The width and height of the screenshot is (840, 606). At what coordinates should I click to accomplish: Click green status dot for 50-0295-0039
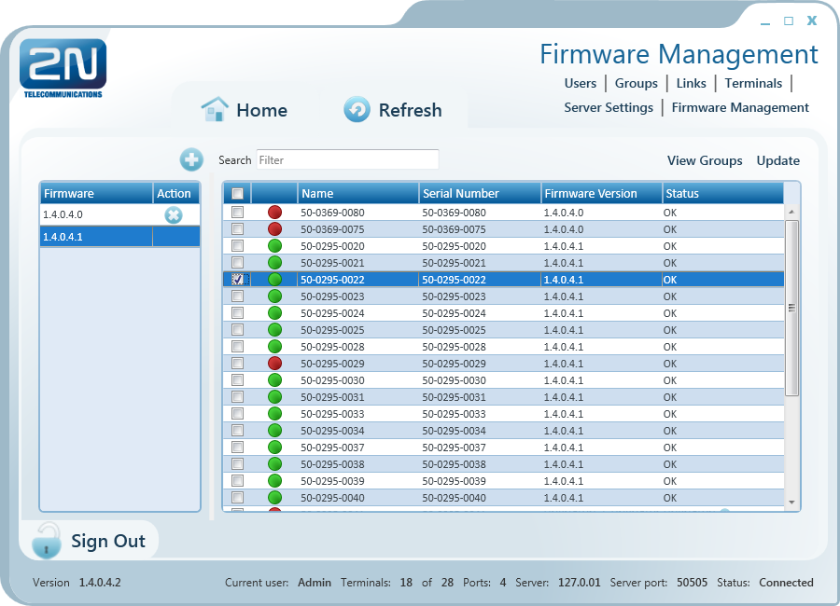(274, 481)
